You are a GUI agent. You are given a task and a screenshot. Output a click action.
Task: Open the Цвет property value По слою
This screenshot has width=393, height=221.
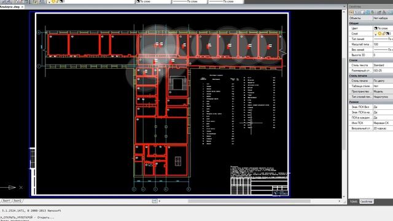coord(383,28)
